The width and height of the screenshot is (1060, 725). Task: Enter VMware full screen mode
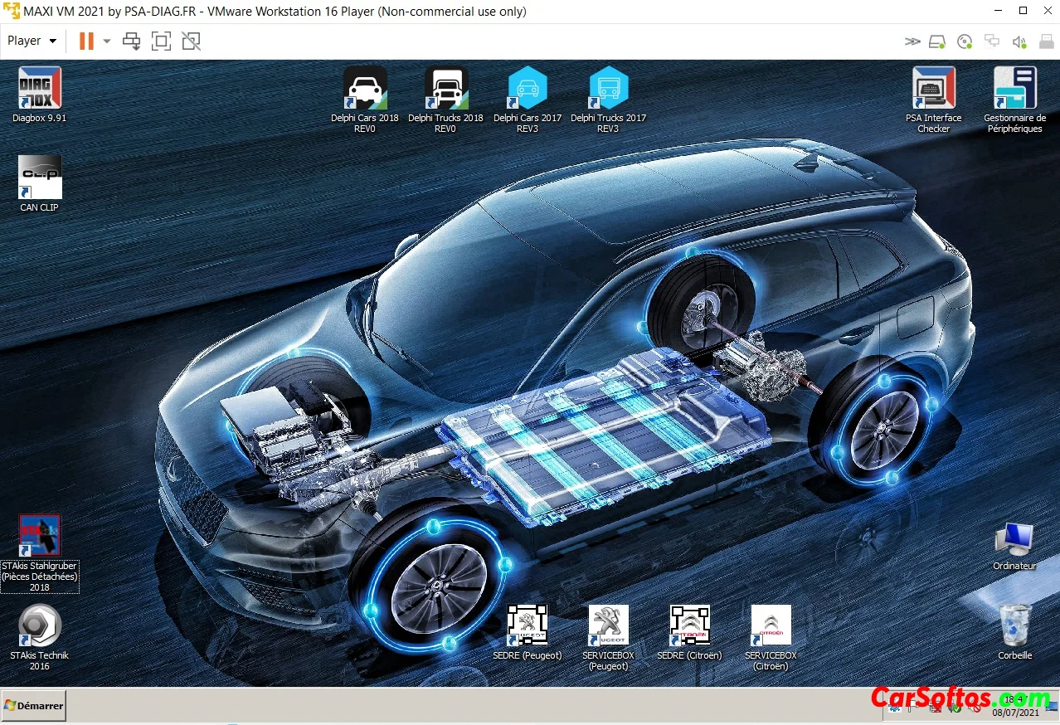pos(161,41)
